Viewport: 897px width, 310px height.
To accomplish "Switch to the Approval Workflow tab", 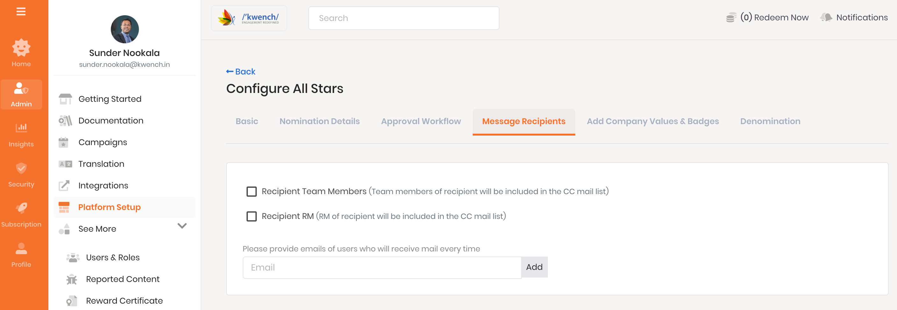I will coord(421,122).
